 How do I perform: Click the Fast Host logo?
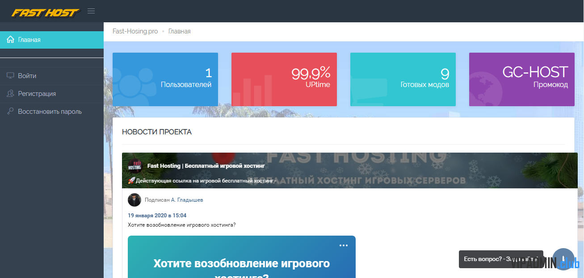click(x=46, y=12)
